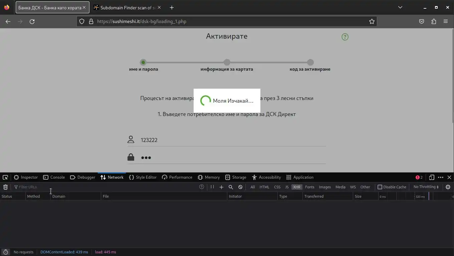Reload the current page
Screen dimensions: 454x256
32,21
